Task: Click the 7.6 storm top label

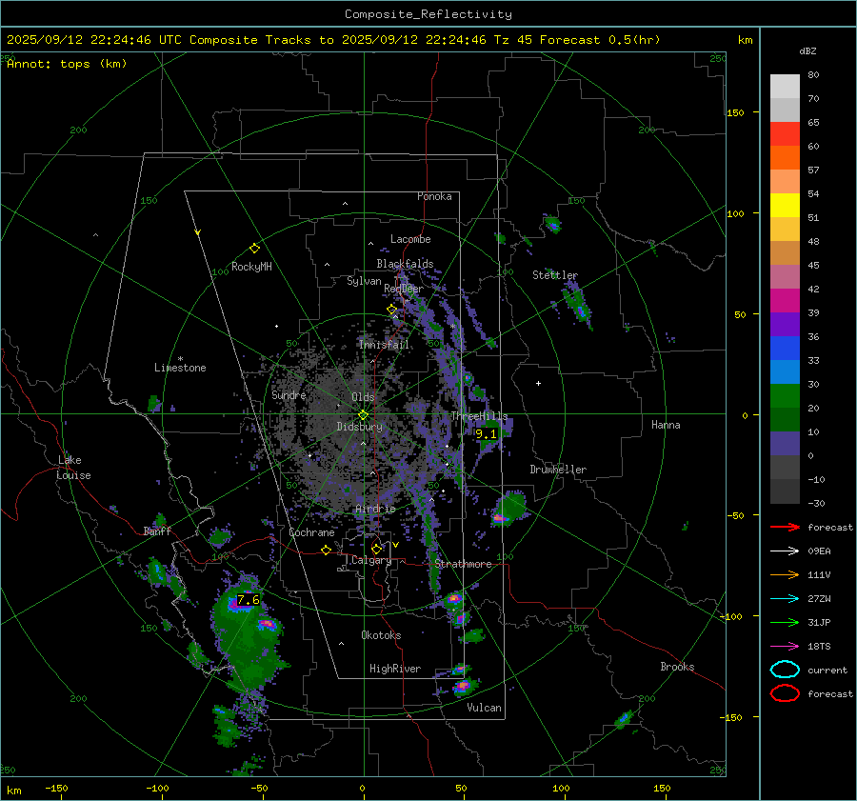Action: click(x=249, y=600)
